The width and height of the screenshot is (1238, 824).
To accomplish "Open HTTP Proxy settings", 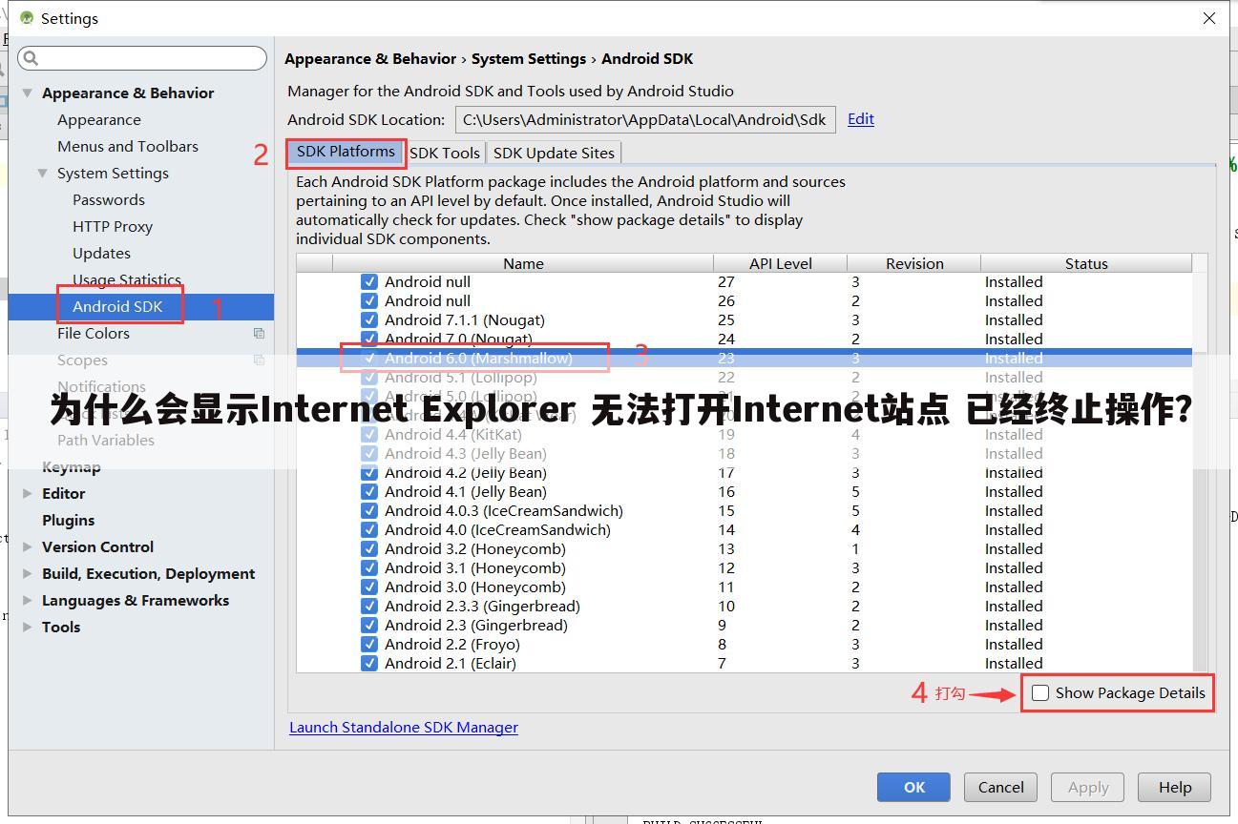I will 113,226.
